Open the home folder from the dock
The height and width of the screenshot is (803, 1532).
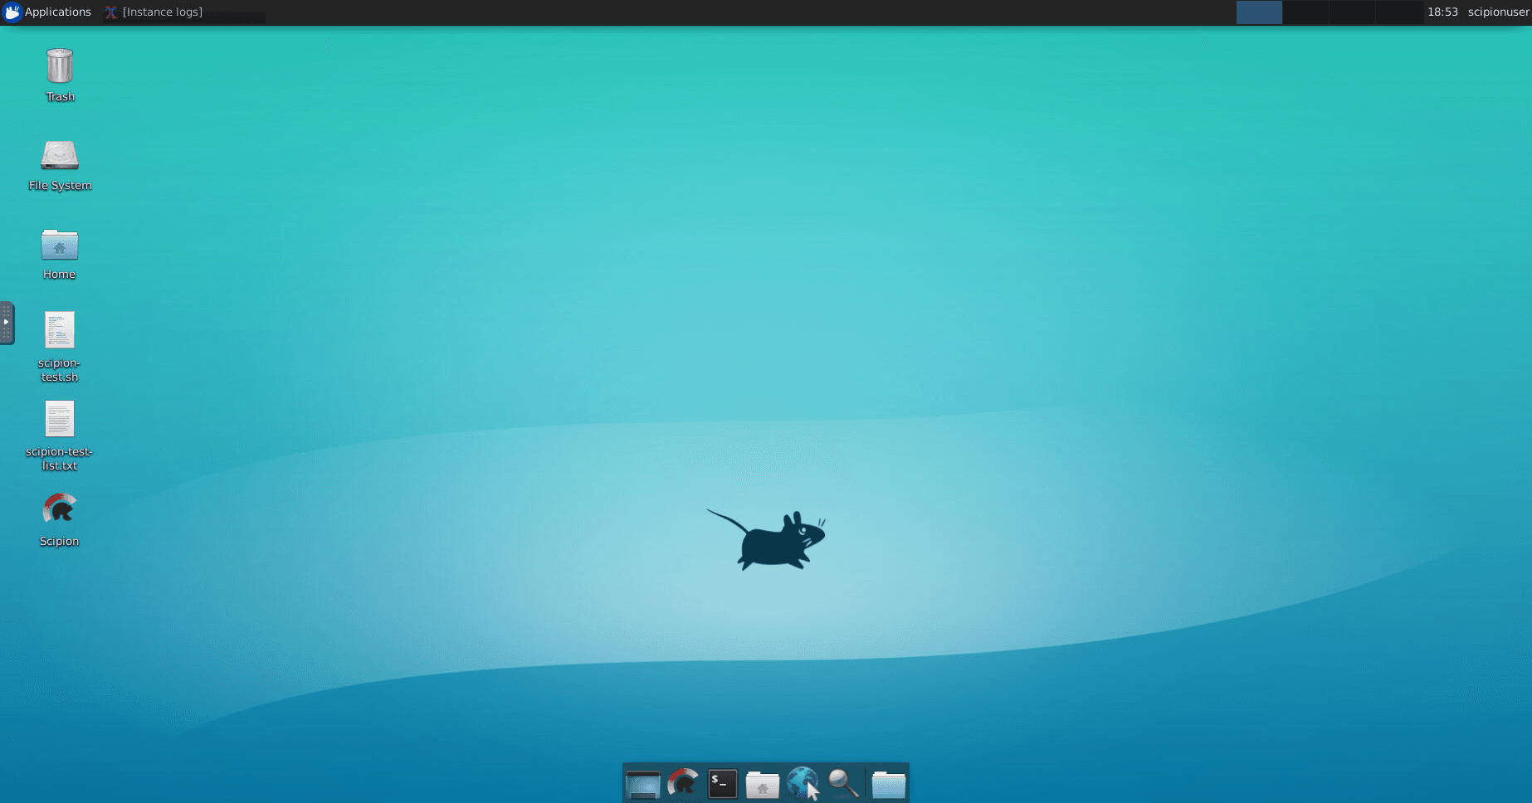pos(762,783)
